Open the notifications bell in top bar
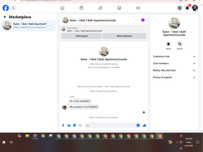The image size is (203, 152). (187, 8)
